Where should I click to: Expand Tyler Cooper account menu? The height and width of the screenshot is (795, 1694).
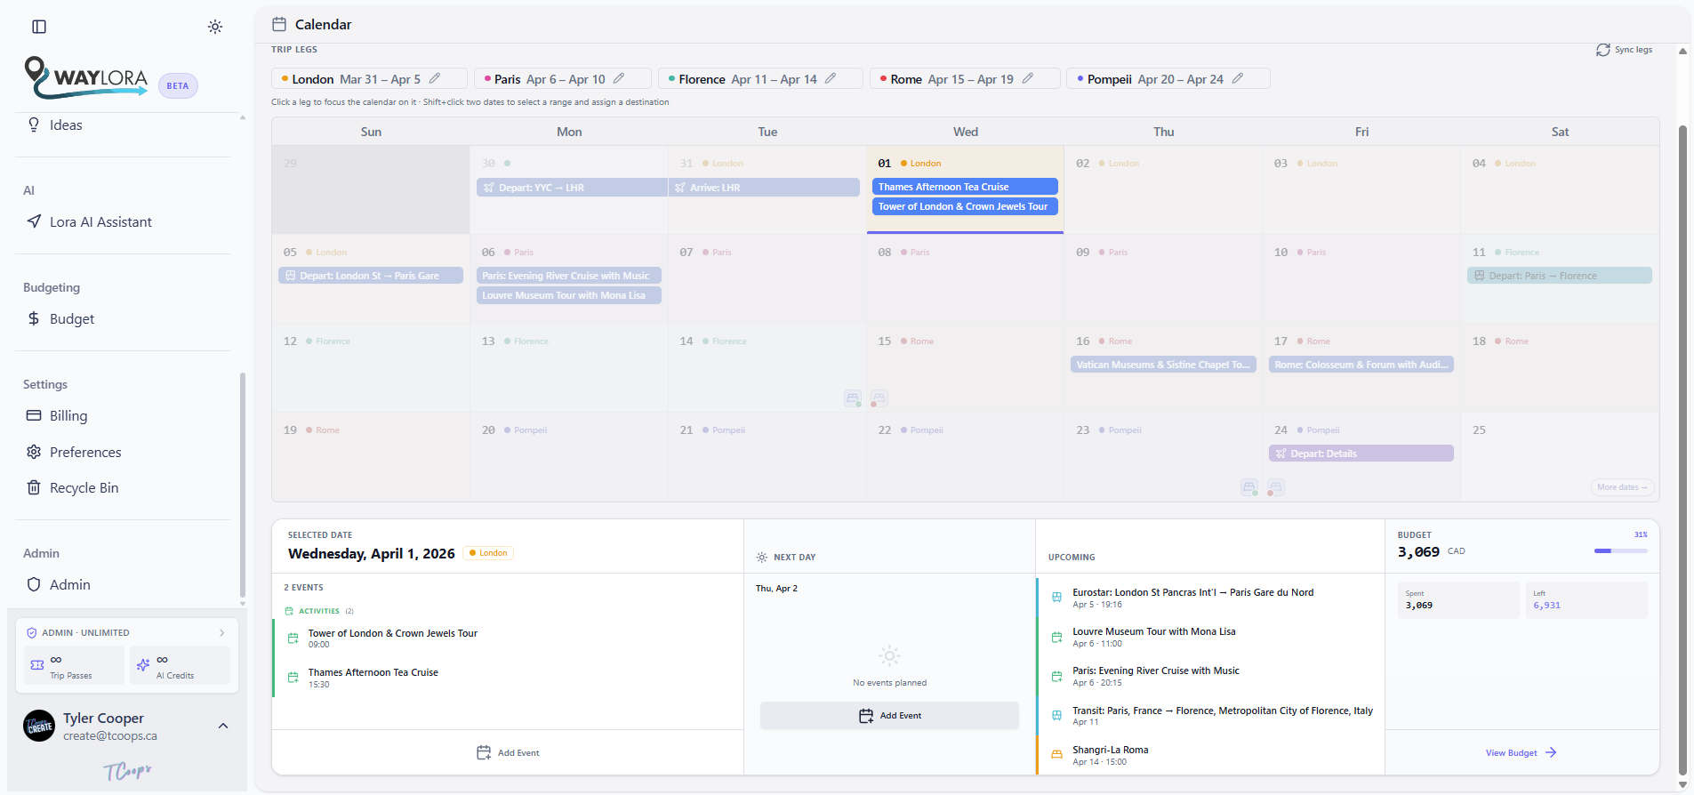point(223,726)
